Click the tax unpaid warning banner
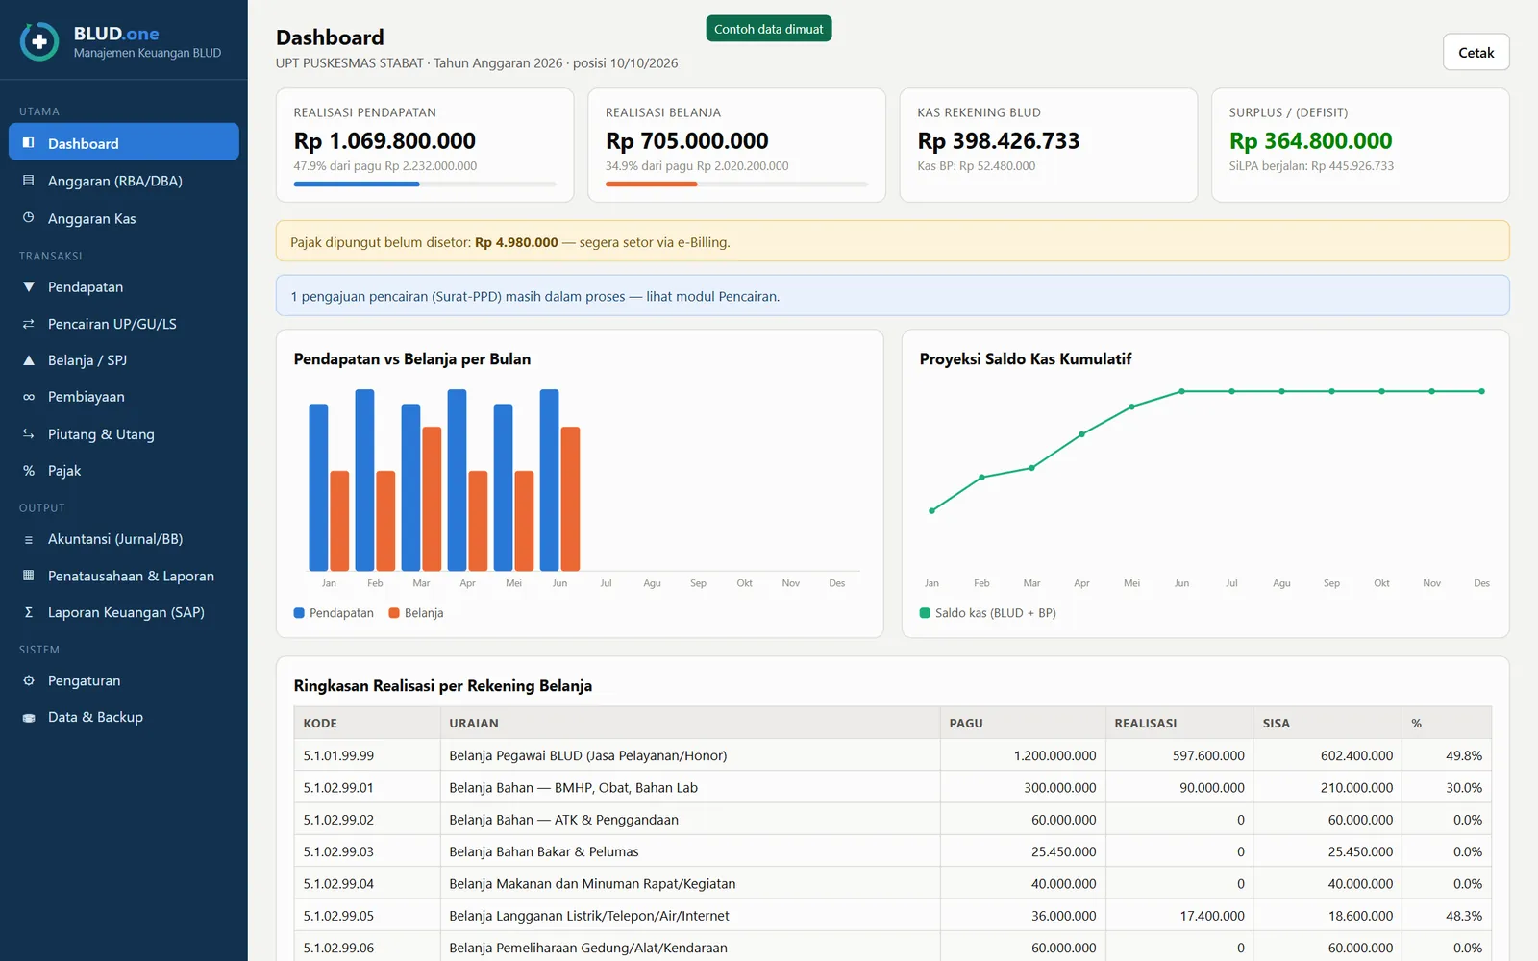1538x961 pixels. pyautogui.click(x=892, y=241)
